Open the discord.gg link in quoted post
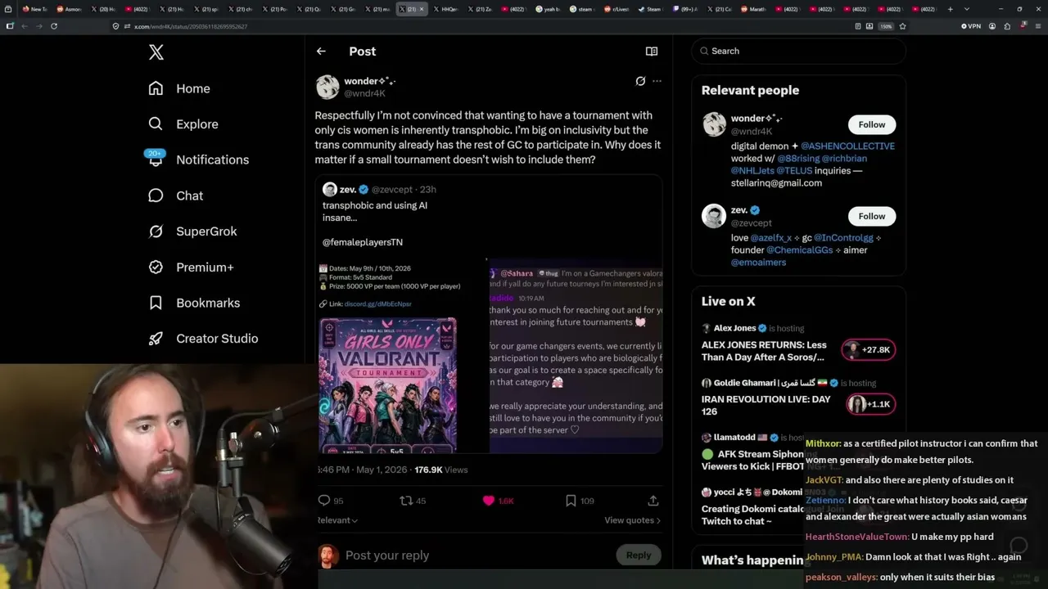1048x589 pixels. (377, 304)
